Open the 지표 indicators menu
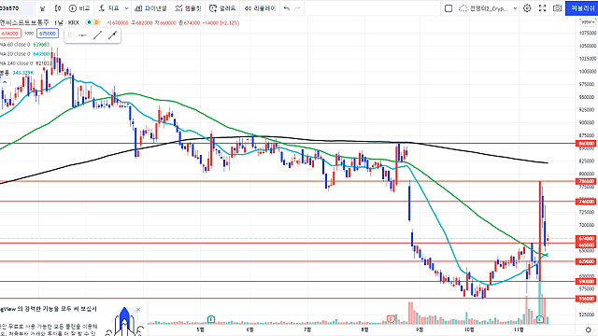The image size is (598, 336). point(108,8)
